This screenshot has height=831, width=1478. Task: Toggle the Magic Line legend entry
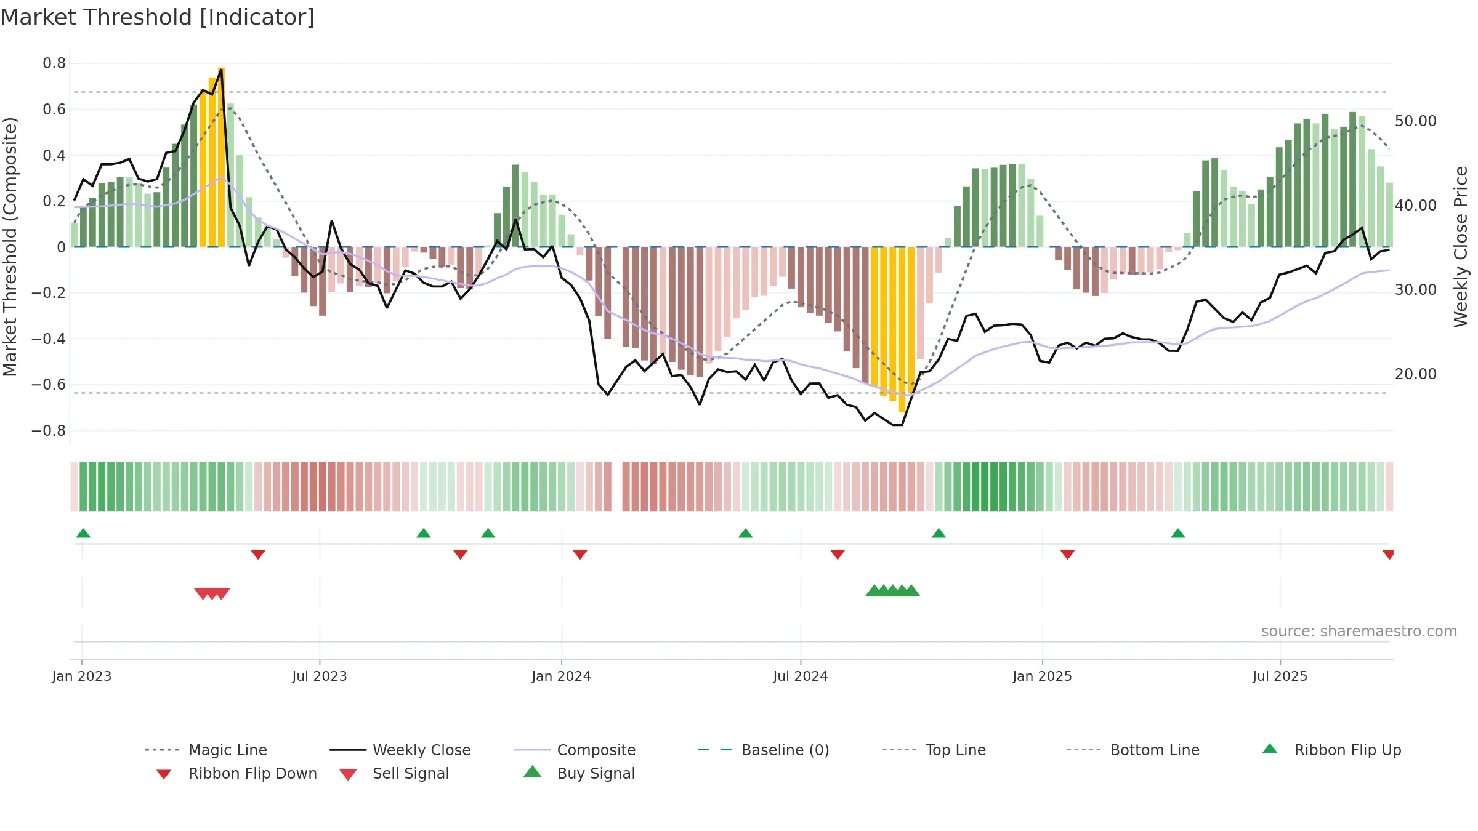[x=206, y=750]
